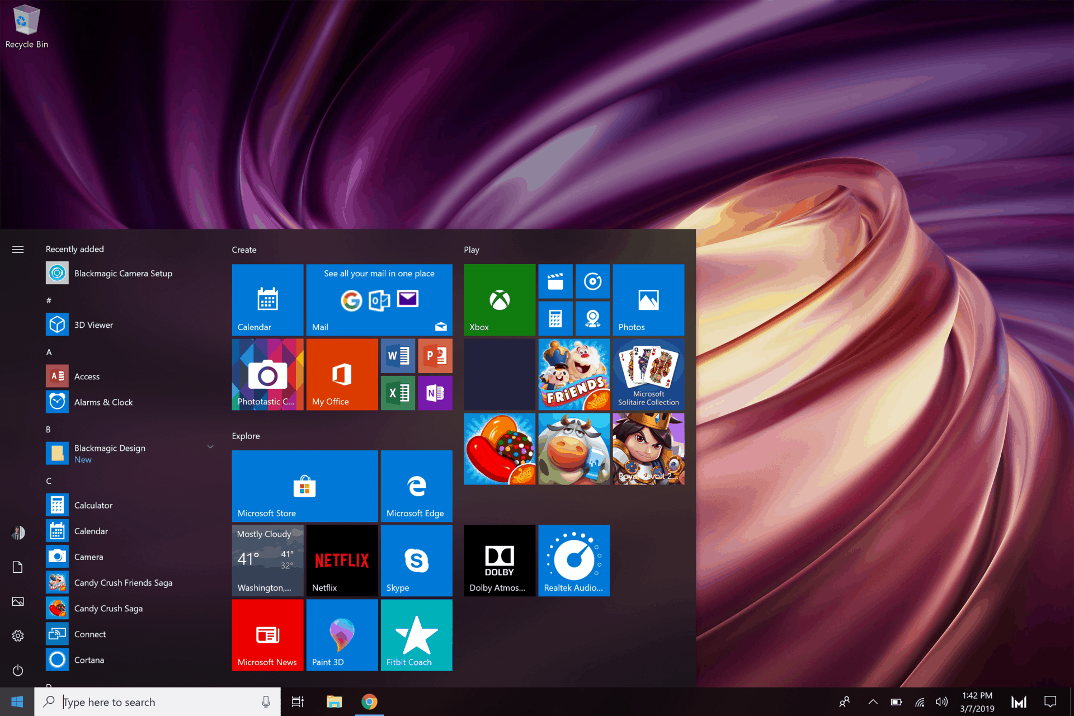Select Candy Crush Friends Saga in app list

123,583
